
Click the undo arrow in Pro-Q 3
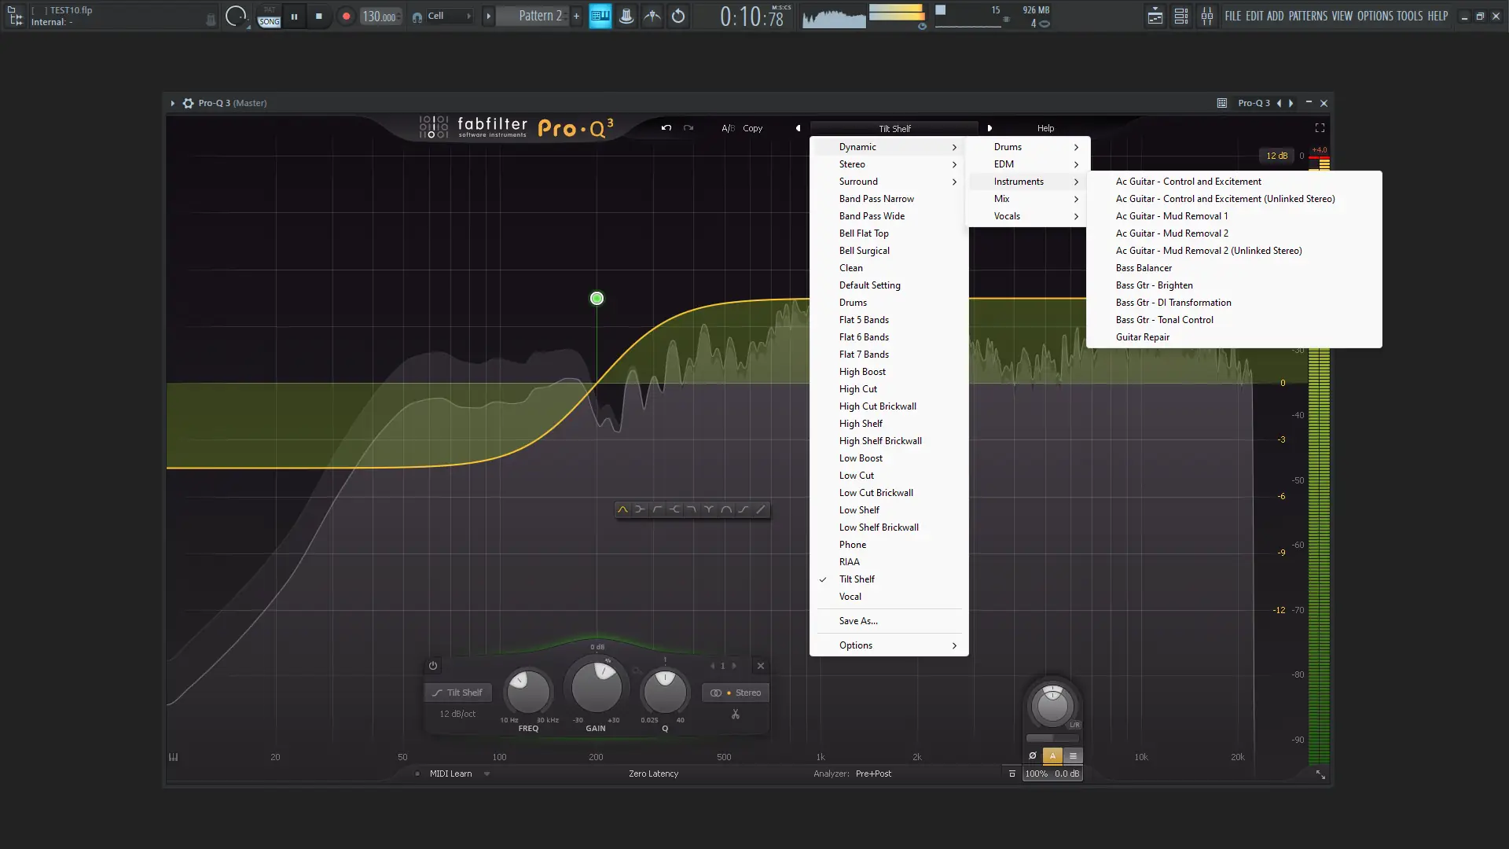[x=666, y=128]
